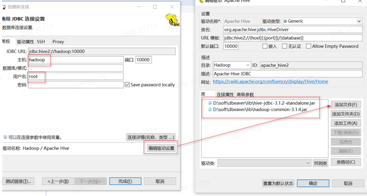Enable the 无认证 checkbox
Image resolution: width=367 pixels, height=196 pixels.
point(284,46)
